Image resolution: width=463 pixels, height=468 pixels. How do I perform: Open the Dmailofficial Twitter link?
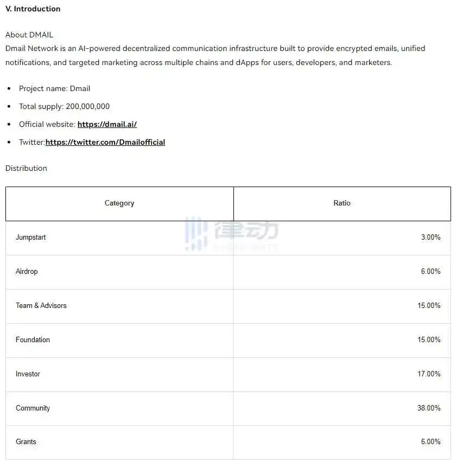point(105,142)
